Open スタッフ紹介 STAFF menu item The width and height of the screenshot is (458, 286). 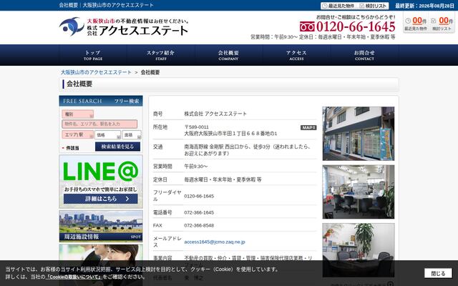click(160, 55)
